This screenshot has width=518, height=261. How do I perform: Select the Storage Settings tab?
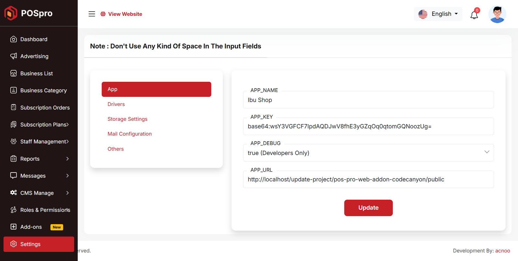click(127, 119)
